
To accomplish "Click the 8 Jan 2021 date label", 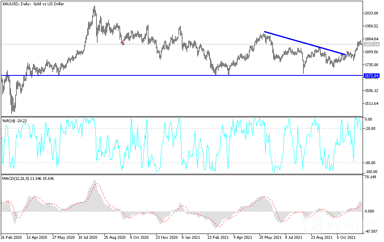I will tap(190, 237).
